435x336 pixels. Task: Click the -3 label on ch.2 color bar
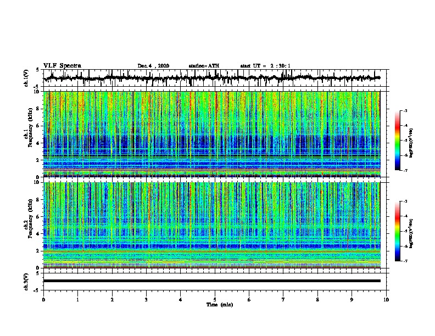coord(405,201)
